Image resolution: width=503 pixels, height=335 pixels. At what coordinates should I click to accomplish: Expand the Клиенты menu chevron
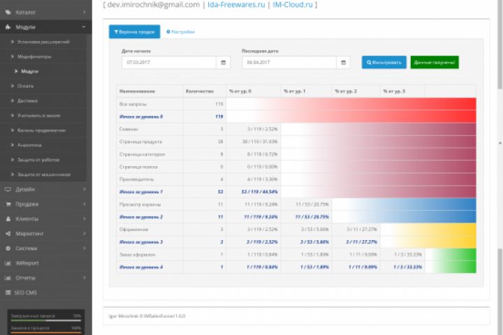pos(85,218)
